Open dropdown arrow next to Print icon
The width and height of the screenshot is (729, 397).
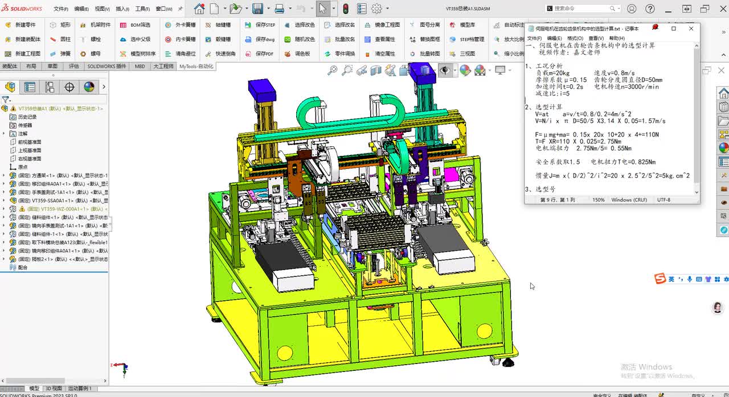point(289,9)
